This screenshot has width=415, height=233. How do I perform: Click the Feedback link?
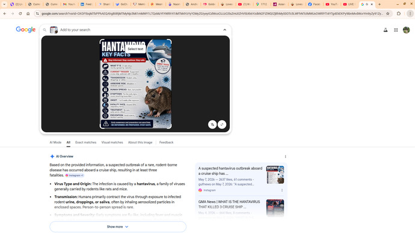pyautogui.click(x=166, y=142)
